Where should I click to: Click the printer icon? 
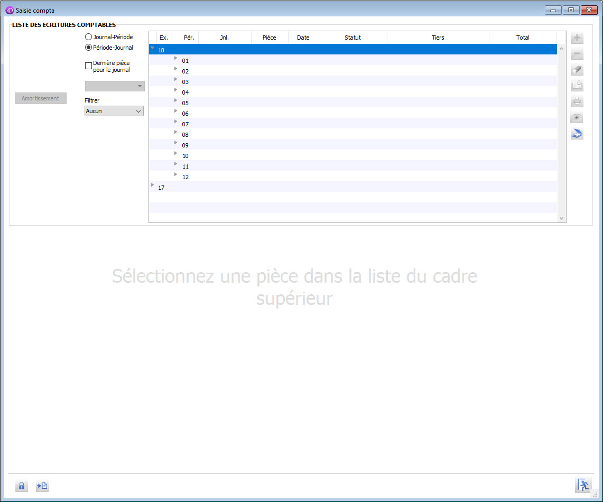[x=577, y=102]
